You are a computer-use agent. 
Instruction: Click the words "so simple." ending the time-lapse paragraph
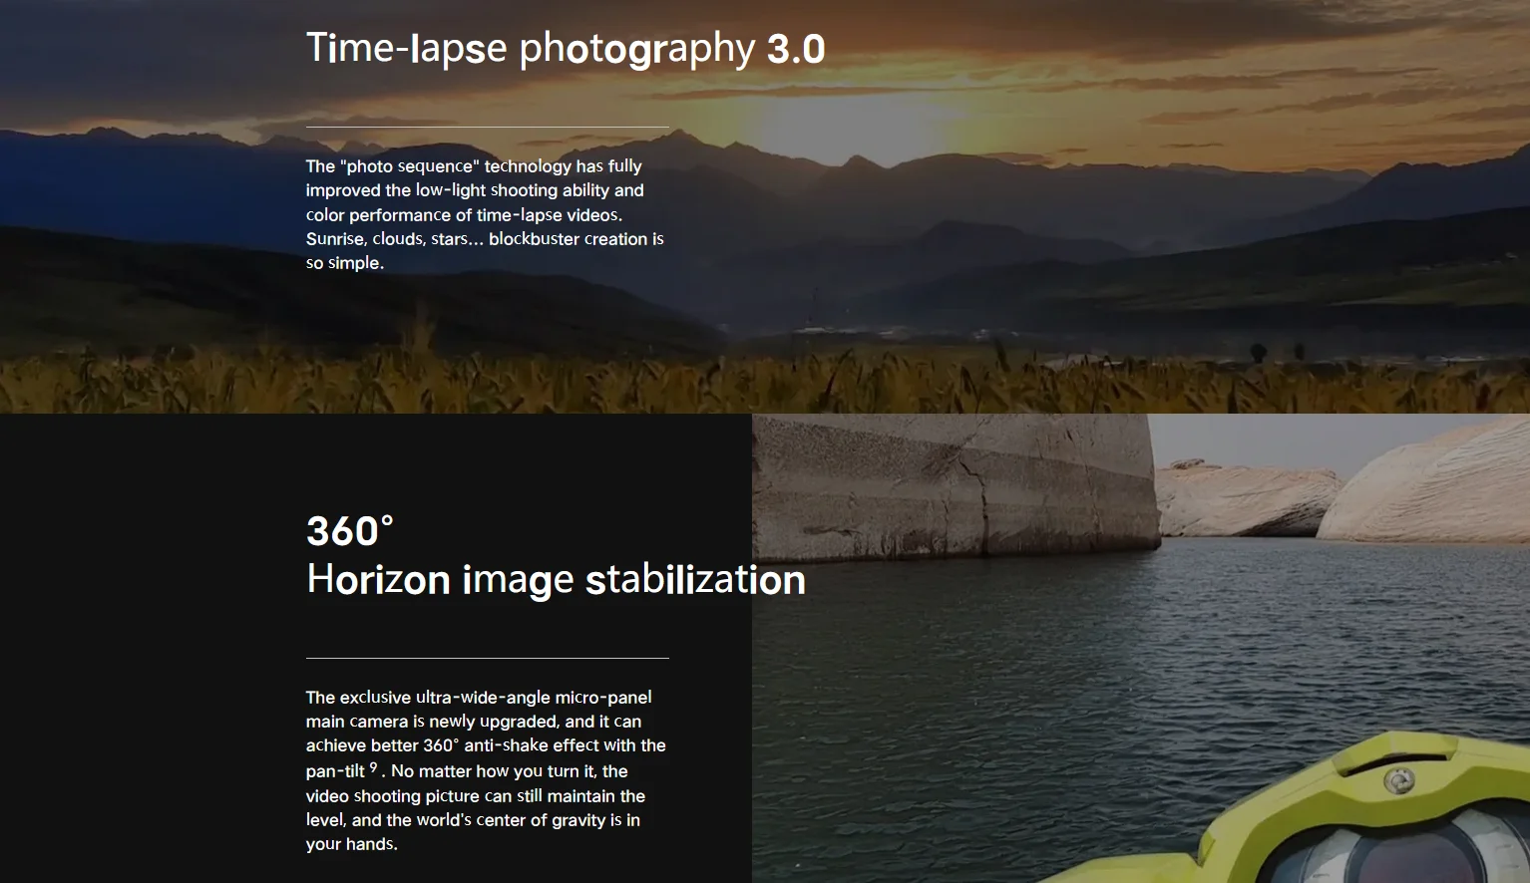click(x=345, y=263)
